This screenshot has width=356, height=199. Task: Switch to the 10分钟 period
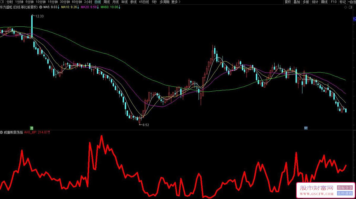click(x=41, y=2)
